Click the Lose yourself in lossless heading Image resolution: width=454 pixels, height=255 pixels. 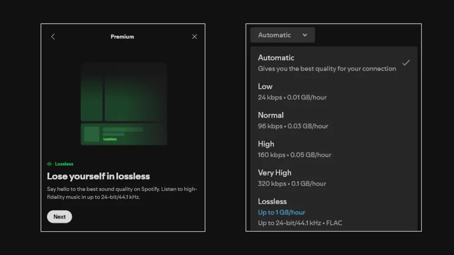[99, 176]
